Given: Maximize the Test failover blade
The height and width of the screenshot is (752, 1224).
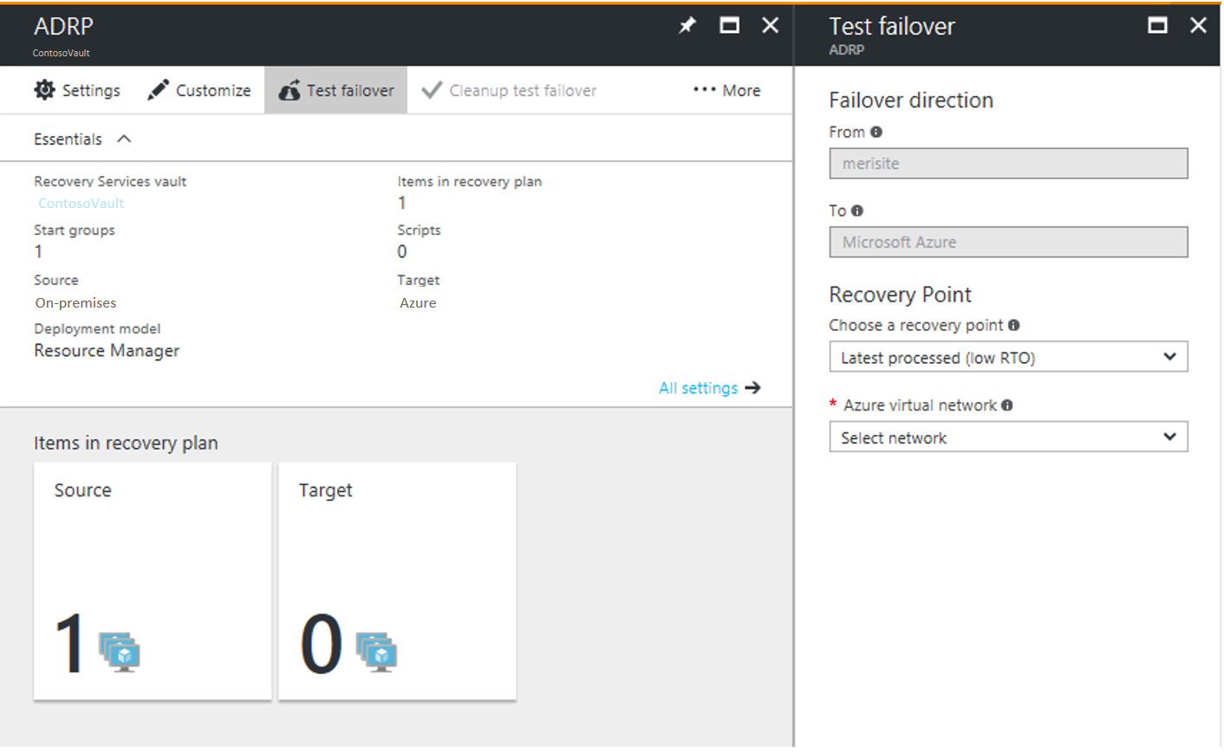Looking at the screenshot, I should pyautogui.click(x=1157, y=25).
